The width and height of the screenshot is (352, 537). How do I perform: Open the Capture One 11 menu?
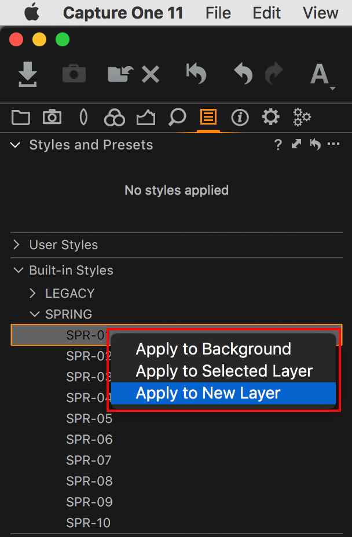coord(123,13)
